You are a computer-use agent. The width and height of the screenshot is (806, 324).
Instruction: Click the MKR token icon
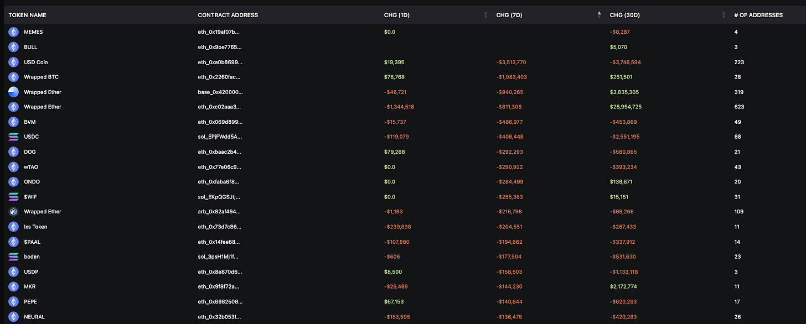13,286
